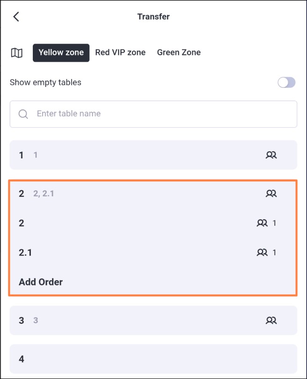Go back using the left arrow
Image resolution: width=307 pixels, height=379 pixels.
pyautogui.click(x=16, y=17)
